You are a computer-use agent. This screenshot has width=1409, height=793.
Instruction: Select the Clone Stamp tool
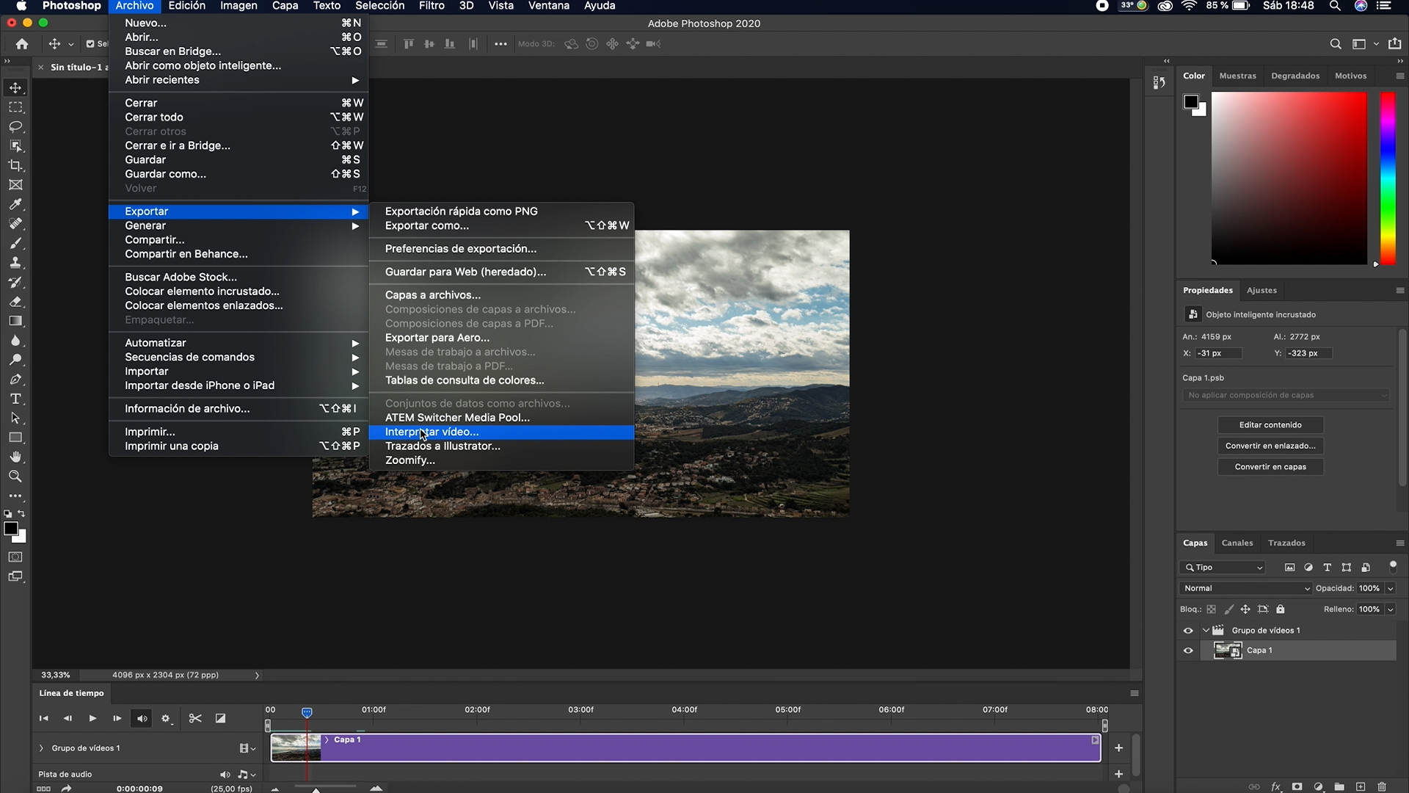pos(15,262)
